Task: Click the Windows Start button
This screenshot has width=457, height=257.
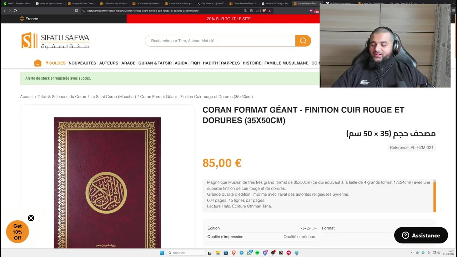Action: click(162, 253)
